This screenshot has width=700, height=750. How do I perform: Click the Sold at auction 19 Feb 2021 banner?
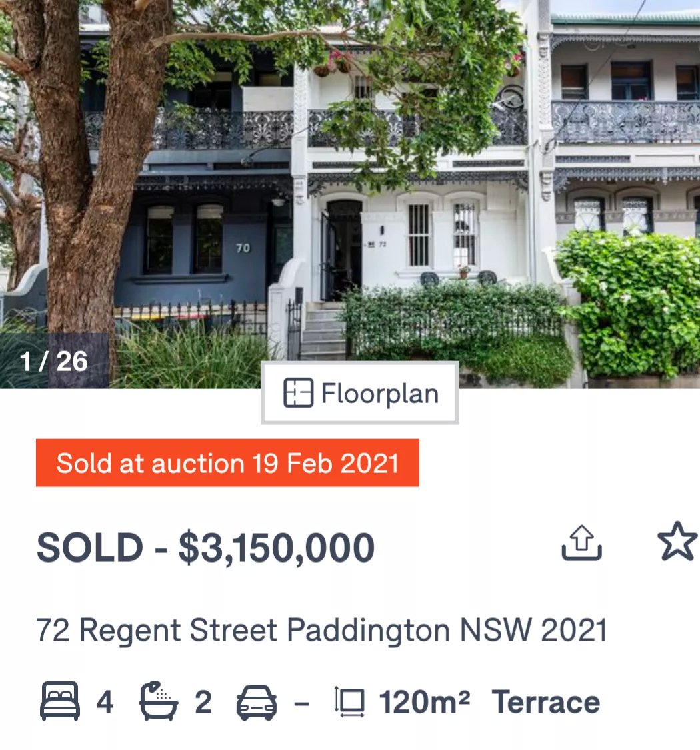(x=227, y=463)
